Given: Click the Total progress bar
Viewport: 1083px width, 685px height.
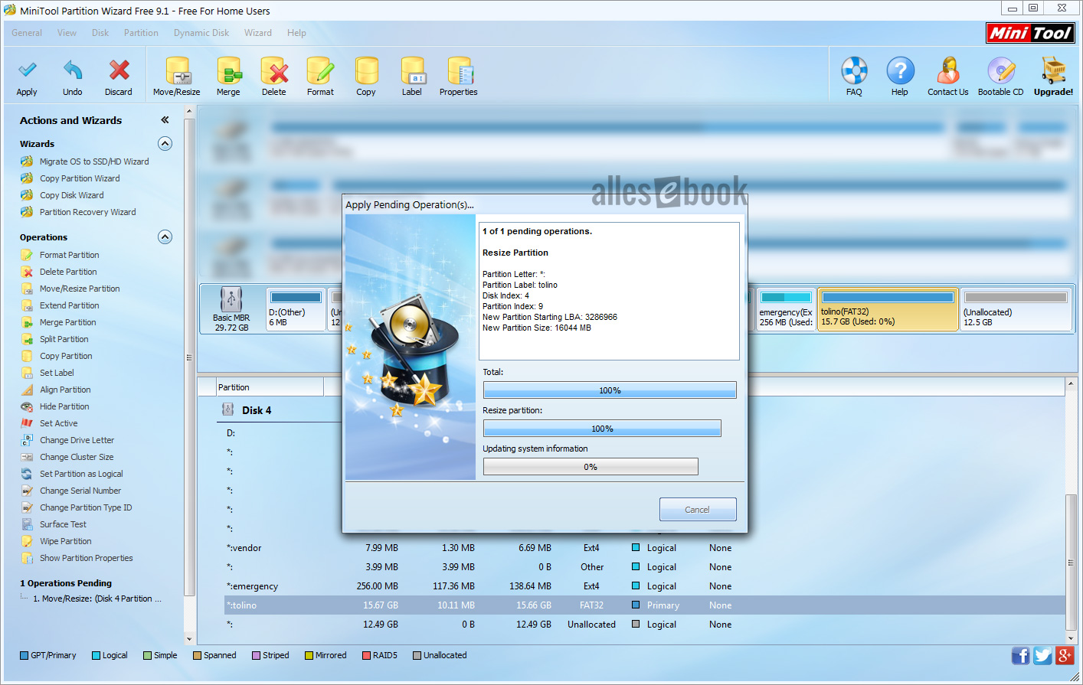Looking at the screenshot, I should click(x=610, y=390).
